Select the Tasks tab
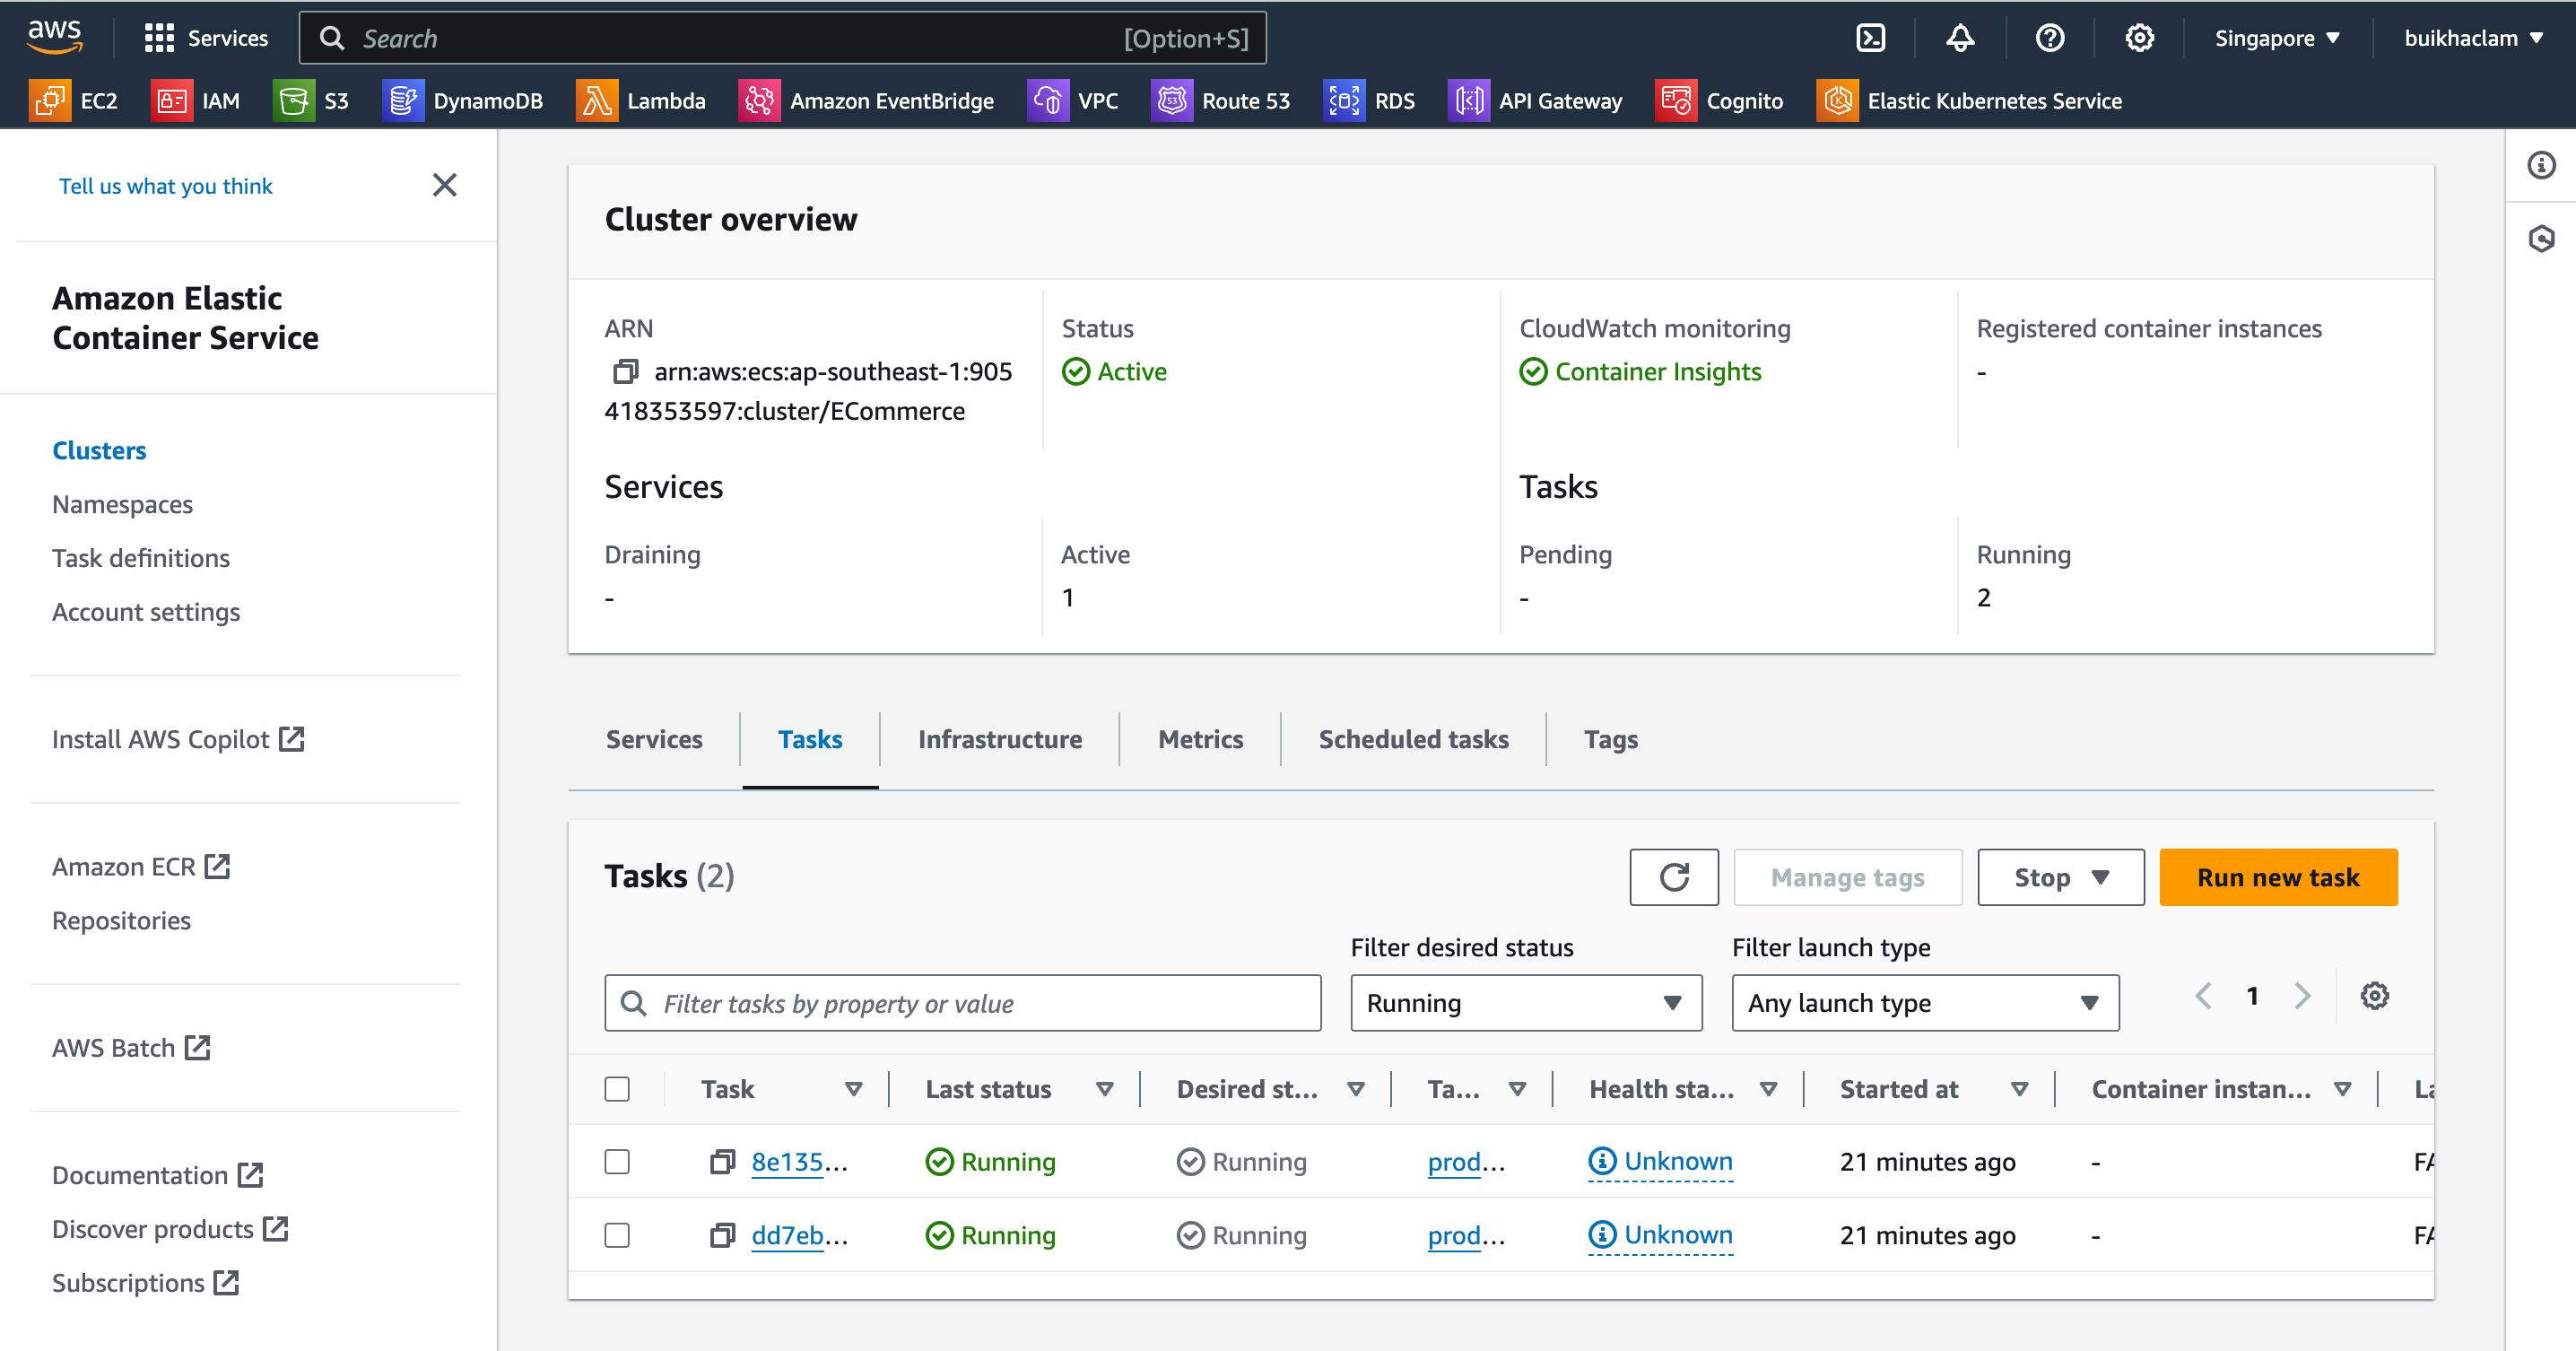Image resolution: width=2576 pixels, height=1351 pixels. (x=810, y=739)
